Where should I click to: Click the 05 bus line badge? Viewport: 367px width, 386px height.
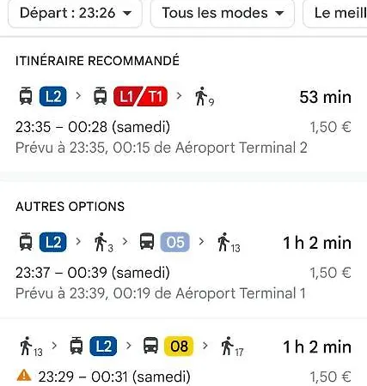pyautogui.click(x=175, y=242)
